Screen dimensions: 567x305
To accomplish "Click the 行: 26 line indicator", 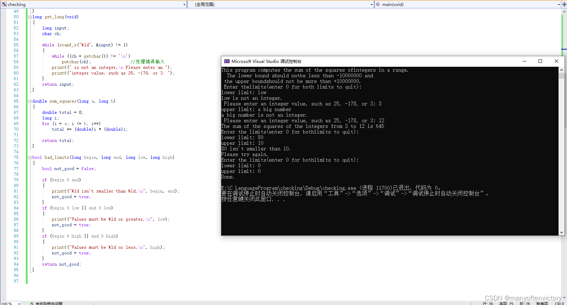I will pos(488,303).
